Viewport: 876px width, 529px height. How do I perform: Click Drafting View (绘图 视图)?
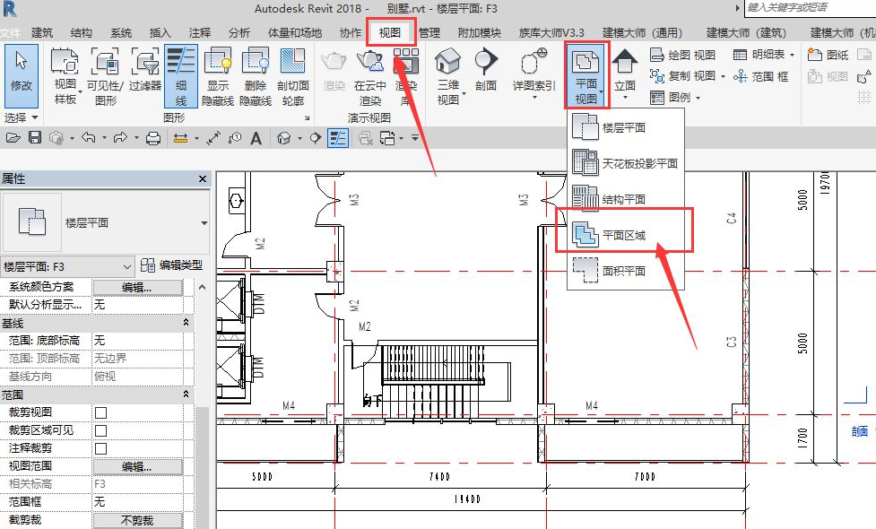coord(682,55)
